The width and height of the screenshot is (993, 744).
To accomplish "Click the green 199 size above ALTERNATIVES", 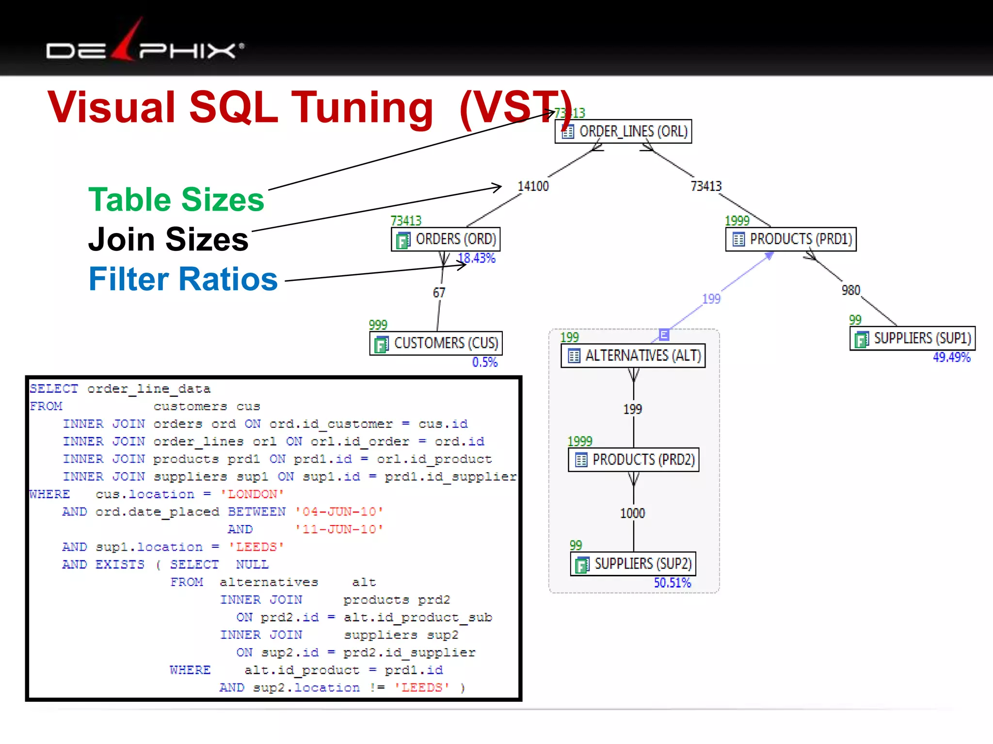I will point(570,338).
